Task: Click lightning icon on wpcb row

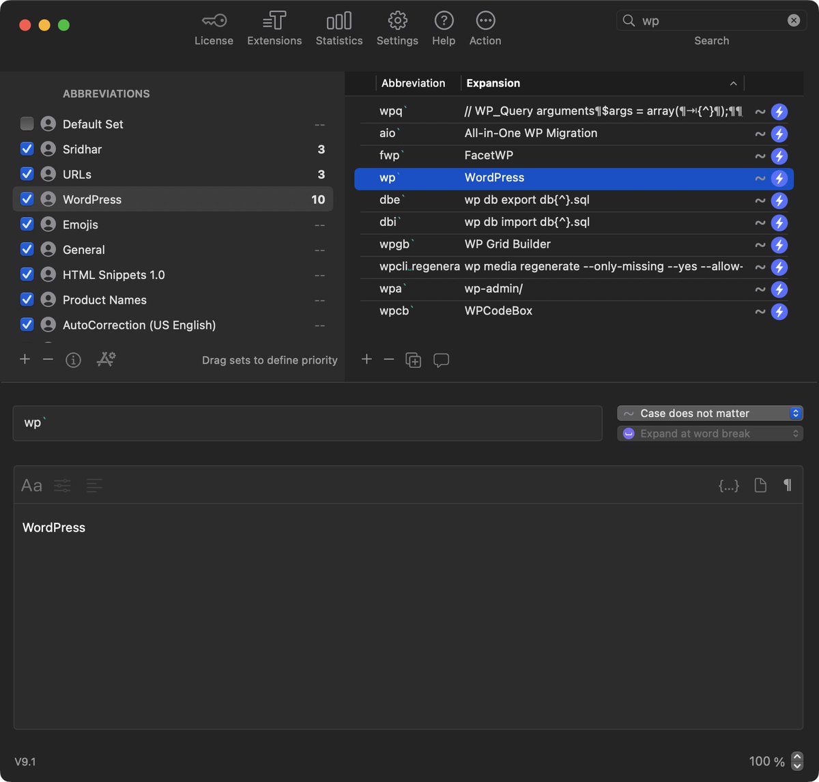Action: click(779, 312)
